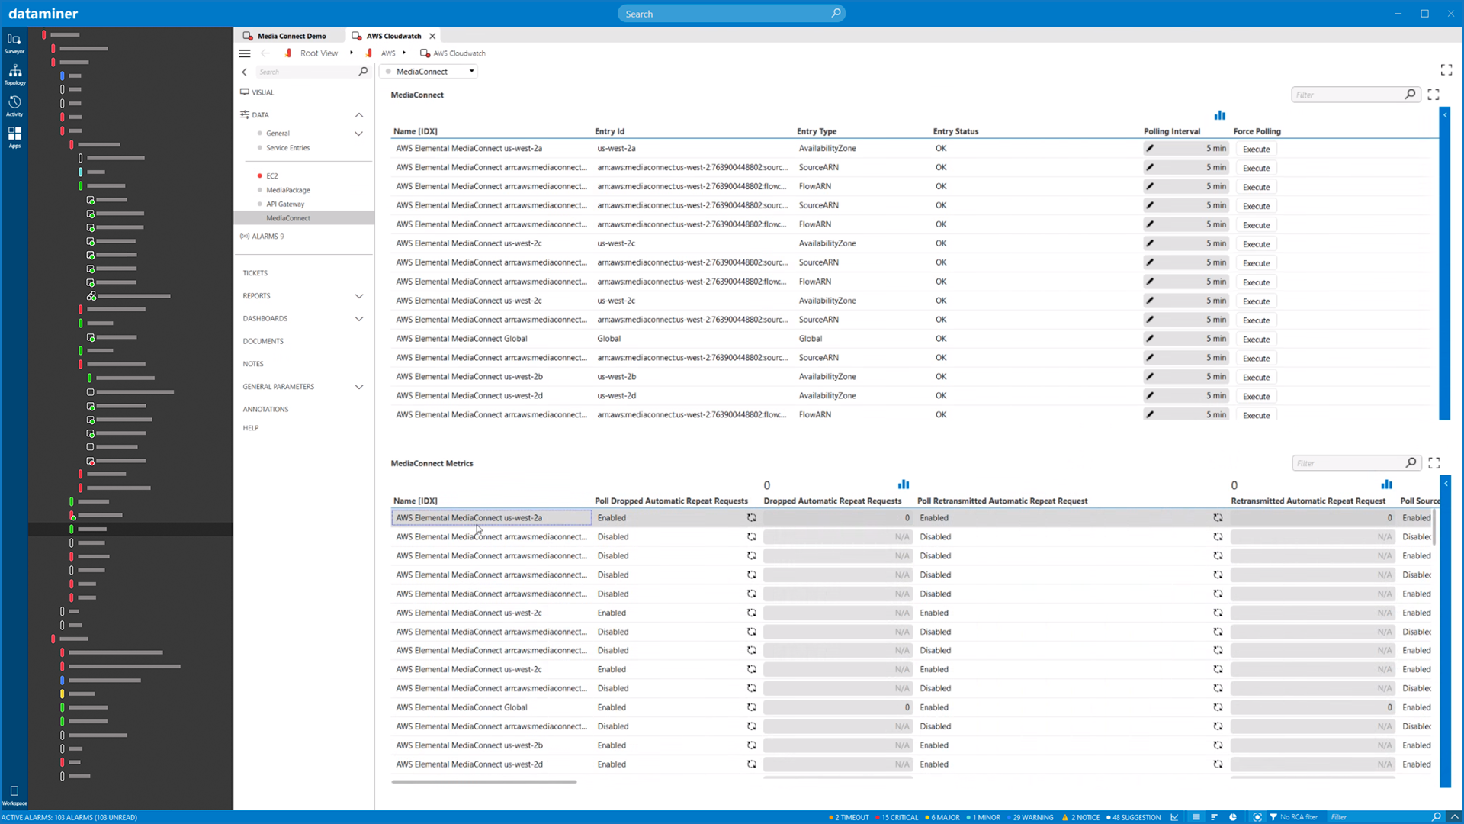Click the alarm console filter search icon
This screenshot has height=824, width=1464.
(1437, 817)
